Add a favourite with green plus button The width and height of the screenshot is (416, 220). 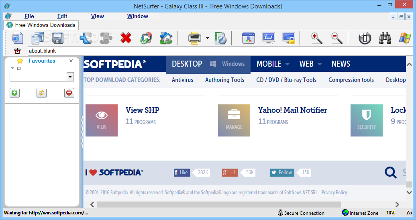point(14,93)
